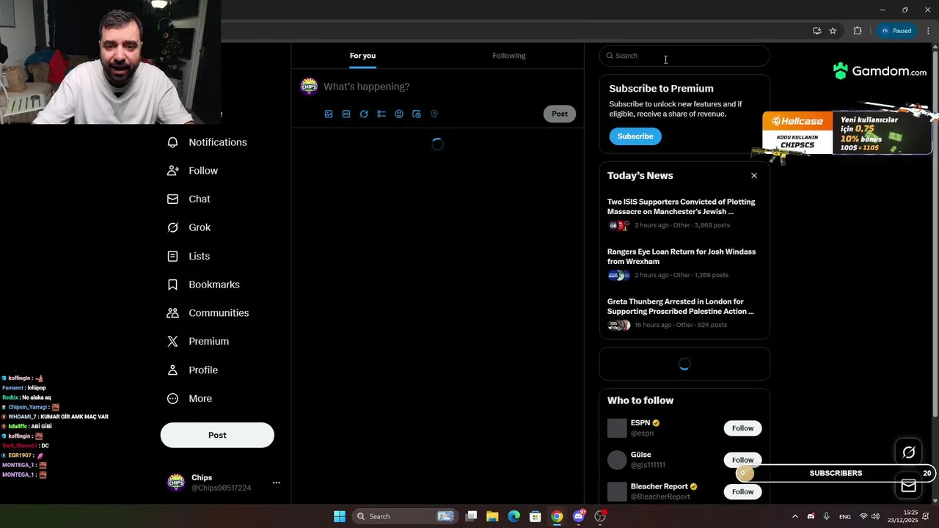Open Lists in the sidebar
The height and width of the screenshot is (528, 939).
tap(189, 256)
